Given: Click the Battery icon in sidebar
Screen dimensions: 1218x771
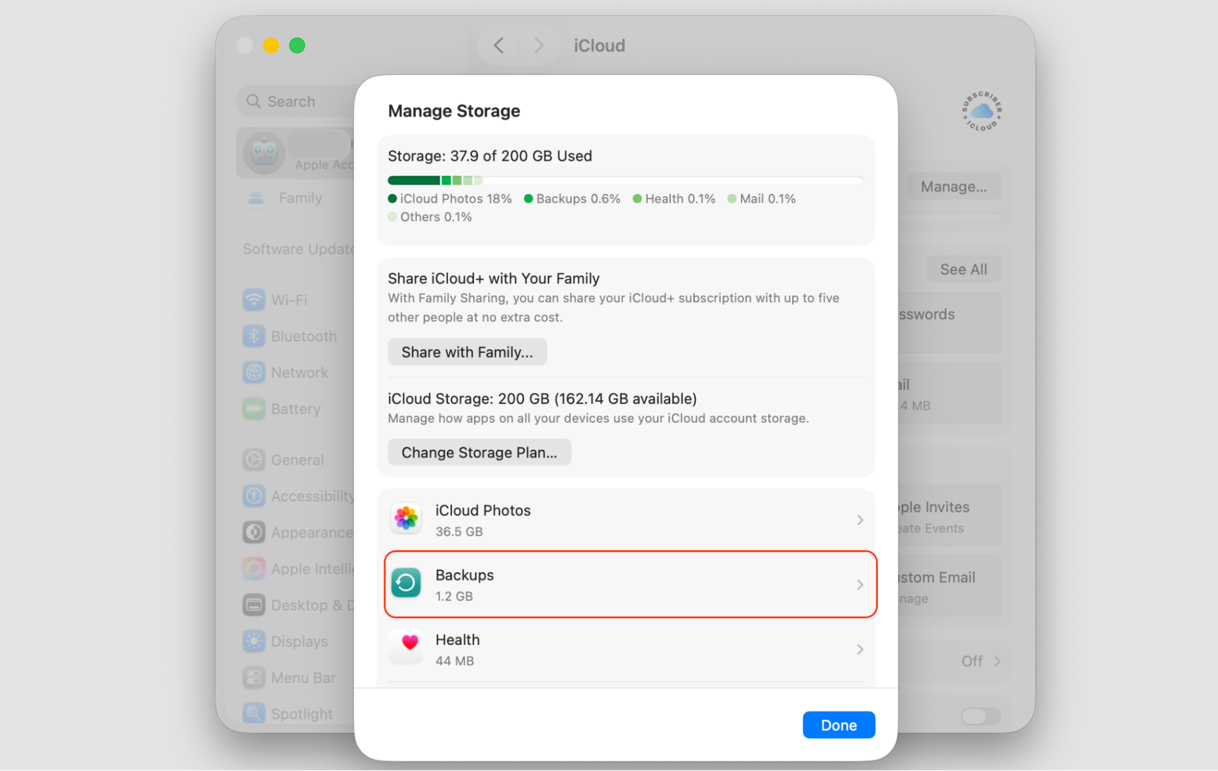Looking at the screenshot, I should coord(254,408).
